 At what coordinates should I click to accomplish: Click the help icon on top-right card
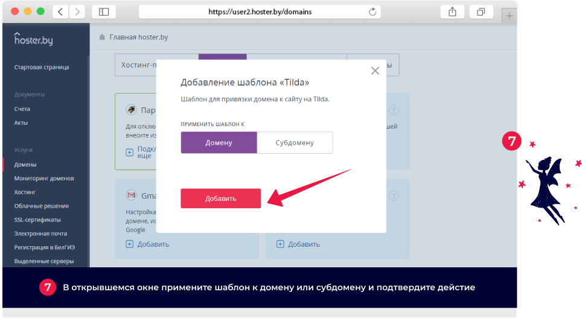click(x=394, y=110)
